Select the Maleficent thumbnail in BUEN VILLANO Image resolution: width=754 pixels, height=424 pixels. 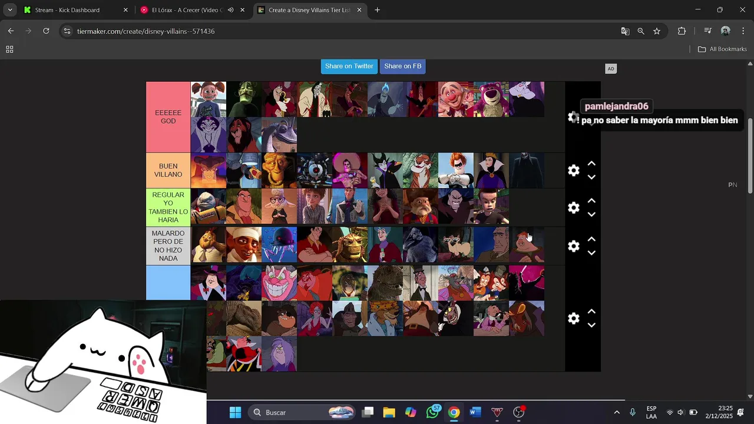click(385, 171)
